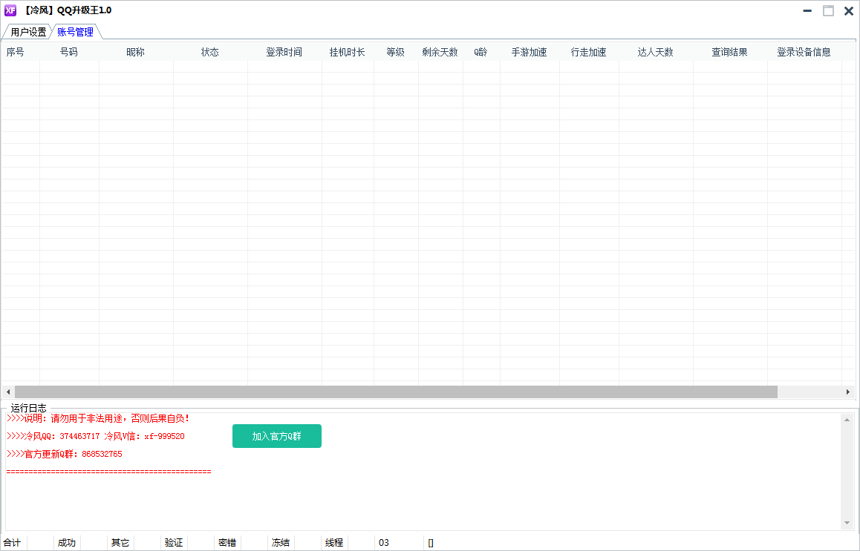Viewport: 860px width, 551px height.
Task: Click the 剩余天数 column header
Action: [x=440, y=52]
